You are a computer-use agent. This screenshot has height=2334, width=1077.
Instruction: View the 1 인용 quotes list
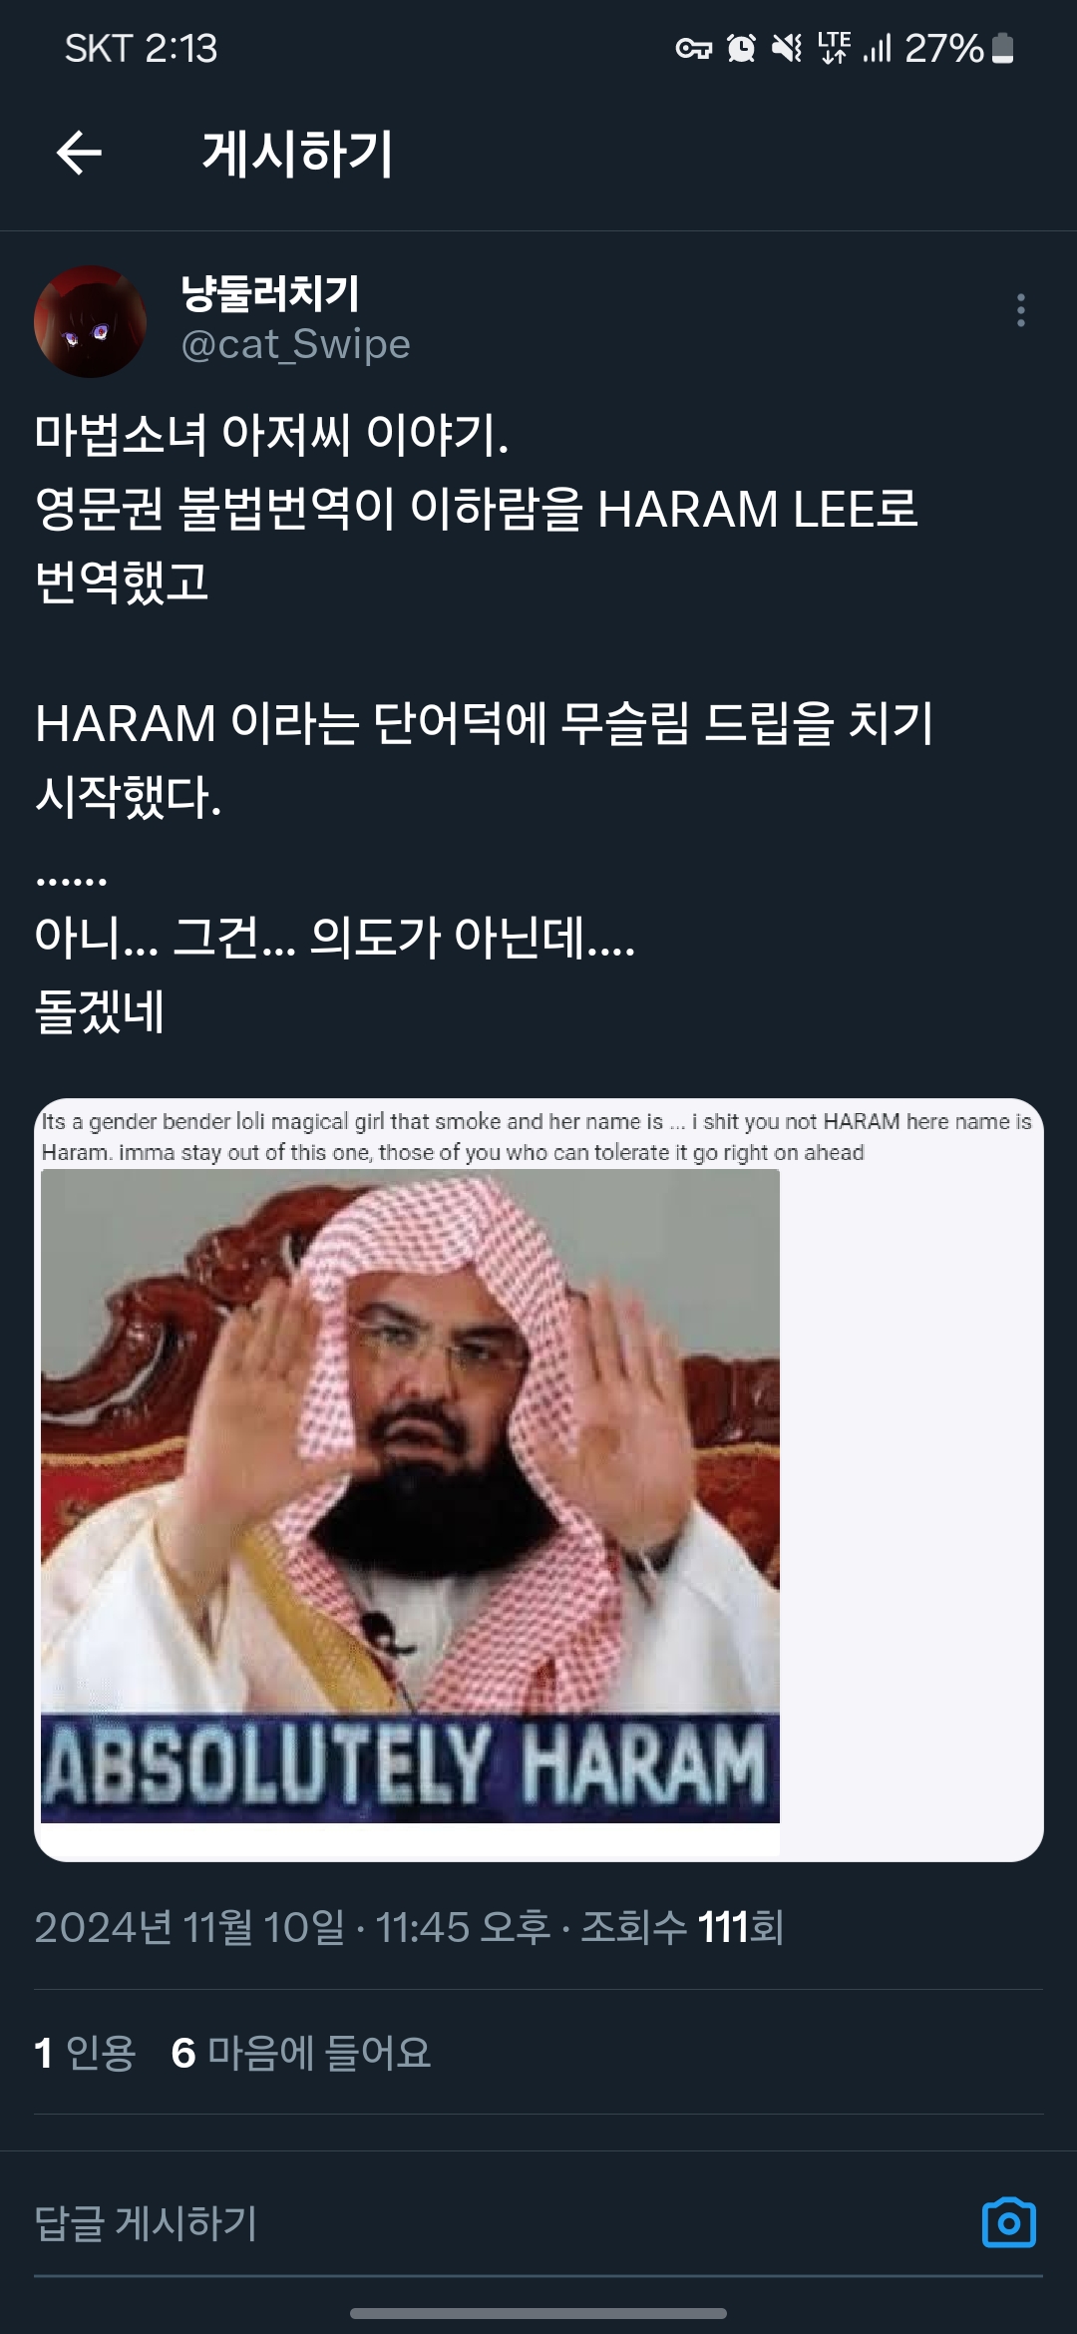(x=85, y=2053)
